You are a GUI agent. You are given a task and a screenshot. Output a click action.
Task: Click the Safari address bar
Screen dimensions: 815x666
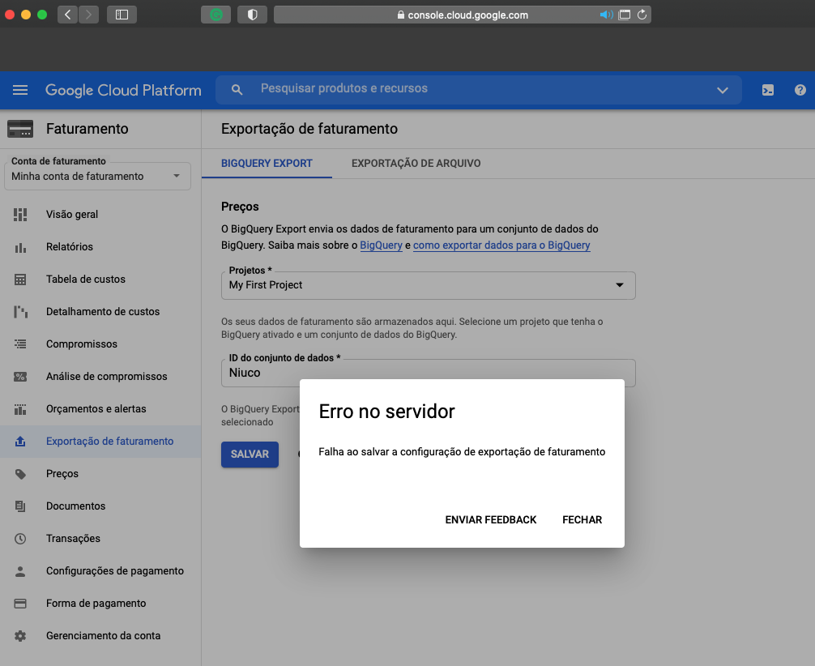pos(462,15)
